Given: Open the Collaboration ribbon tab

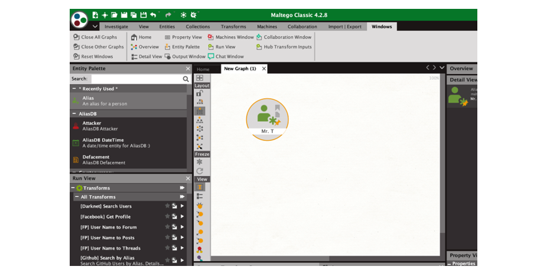Looking at the screenshot, I should pos(302,27).
